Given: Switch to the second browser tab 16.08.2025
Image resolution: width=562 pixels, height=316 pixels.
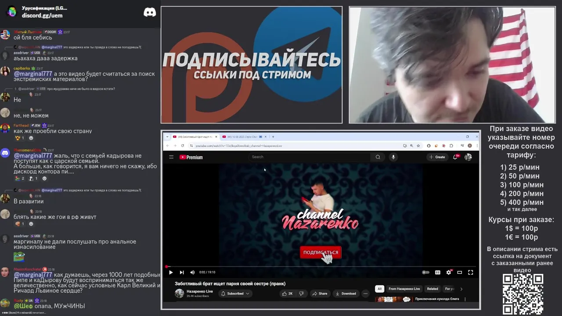Looking at the screenshot, I should (244, 136).
